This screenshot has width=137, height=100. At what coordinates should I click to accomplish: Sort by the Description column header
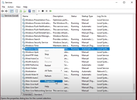[x=61, y=16]
